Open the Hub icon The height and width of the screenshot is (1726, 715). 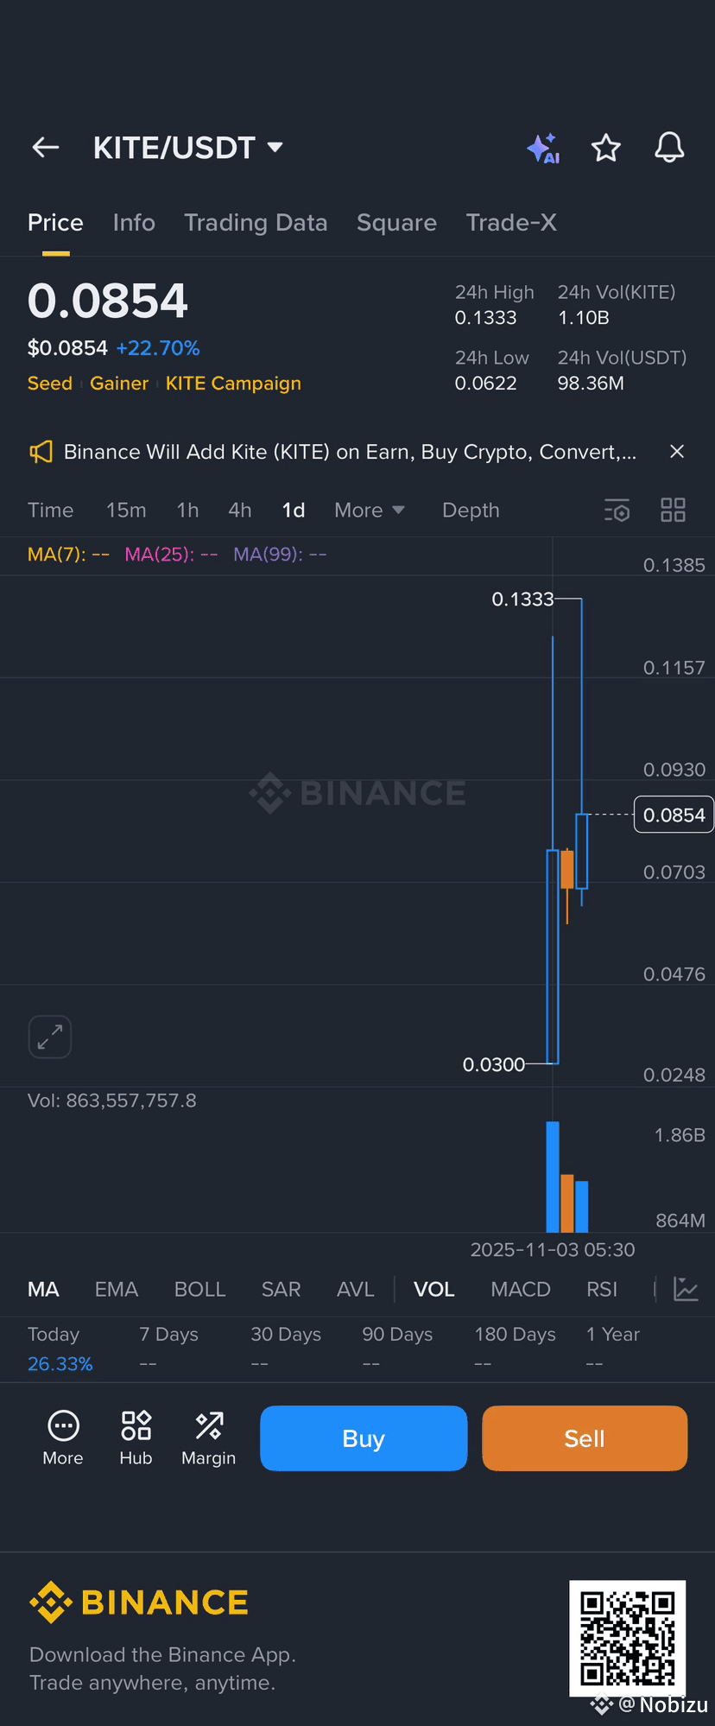tap(136, 1438)
